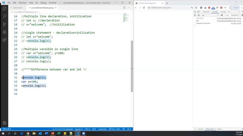Open JavaScript context 'top' dropdown
The height and width of the screenshot is (136, 243).
[x=210, y=15]
